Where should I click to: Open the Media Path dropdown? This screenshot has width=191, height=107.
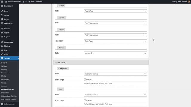pyautogui.click(x=115, y=11)
